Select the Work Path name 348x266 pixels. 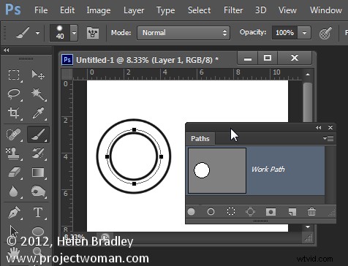[268, 170]
